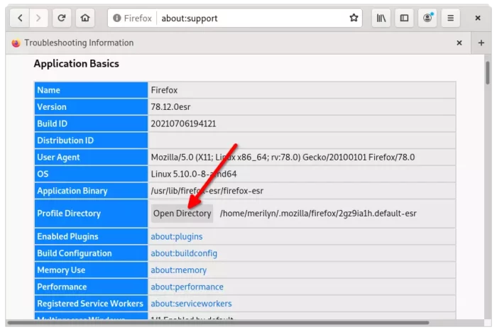Open the about:performance link
497x332 pixels.
187,287
